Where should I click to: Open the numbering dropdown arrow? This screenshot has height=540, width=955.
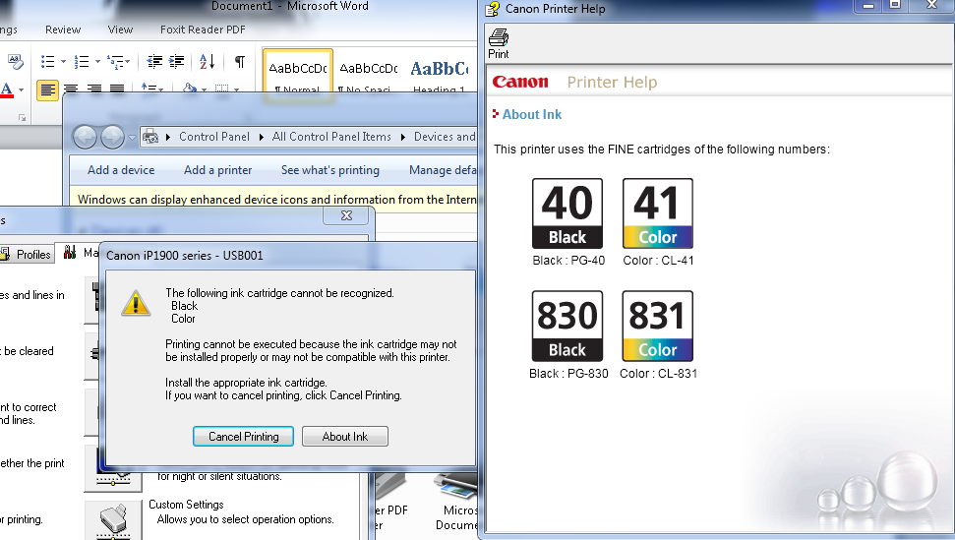coord(97,62)
